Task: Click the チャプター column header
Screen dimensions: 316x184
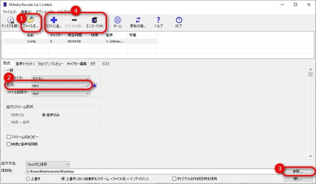Action: tap(57, 35)
